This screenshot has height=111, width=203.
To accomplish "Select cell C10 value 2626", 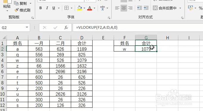I will coord(60,94).
